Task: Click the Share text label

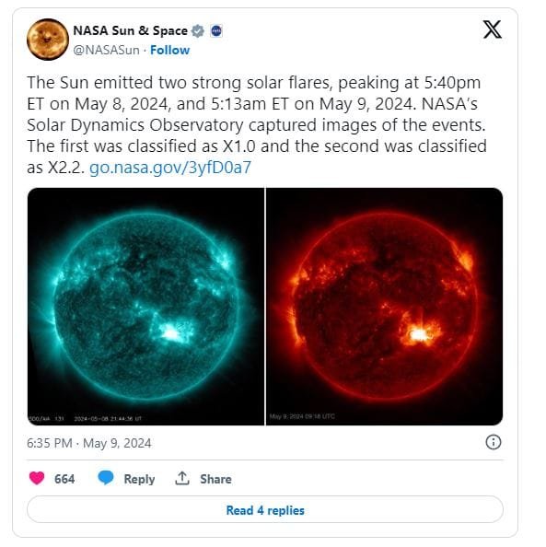Action: tap(215, 479)
